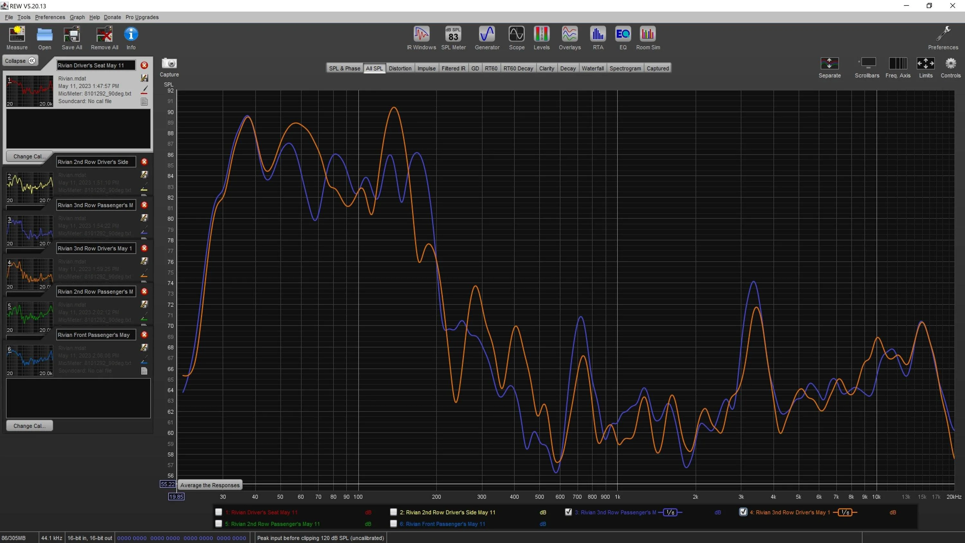Open the Scope tool

point(517,34)
